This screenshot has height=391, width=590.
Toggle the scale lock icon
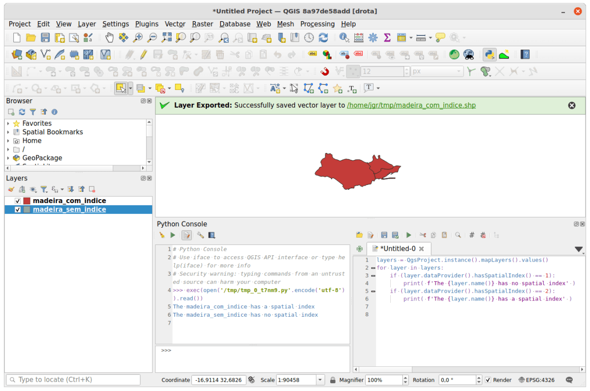333,380
